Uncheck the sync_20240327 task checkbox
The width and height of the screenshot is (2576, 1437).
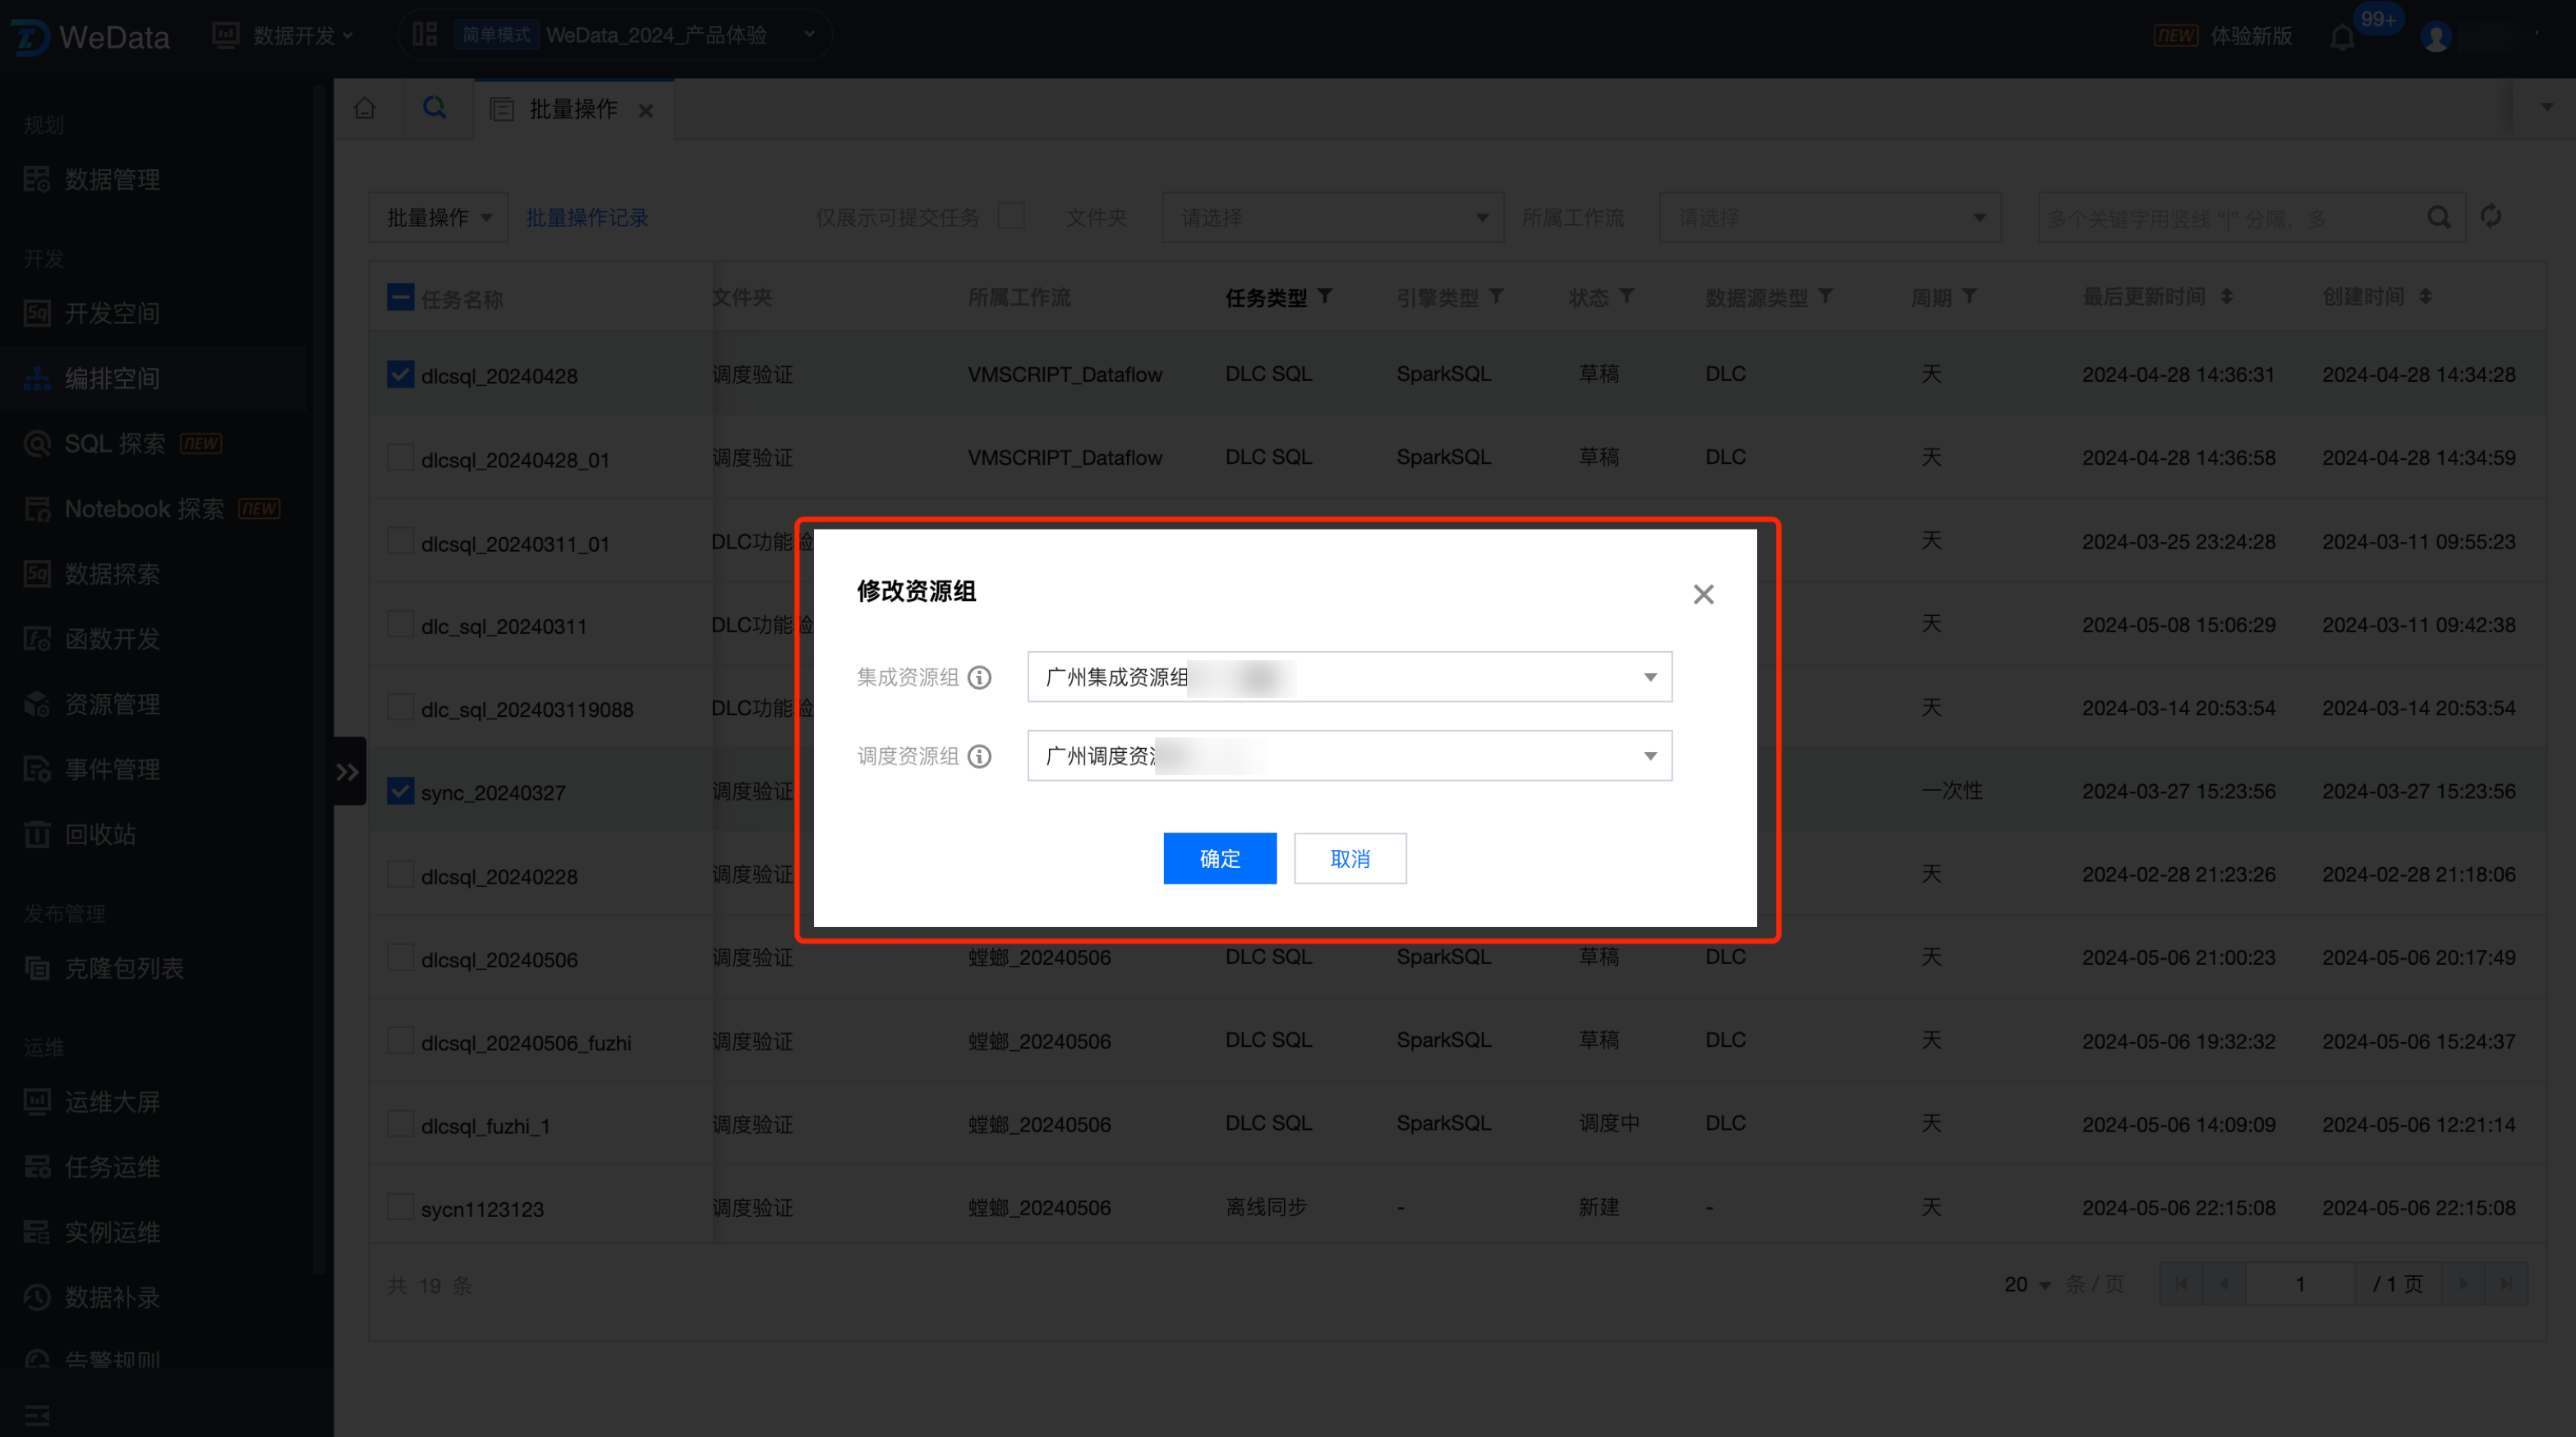400,792
